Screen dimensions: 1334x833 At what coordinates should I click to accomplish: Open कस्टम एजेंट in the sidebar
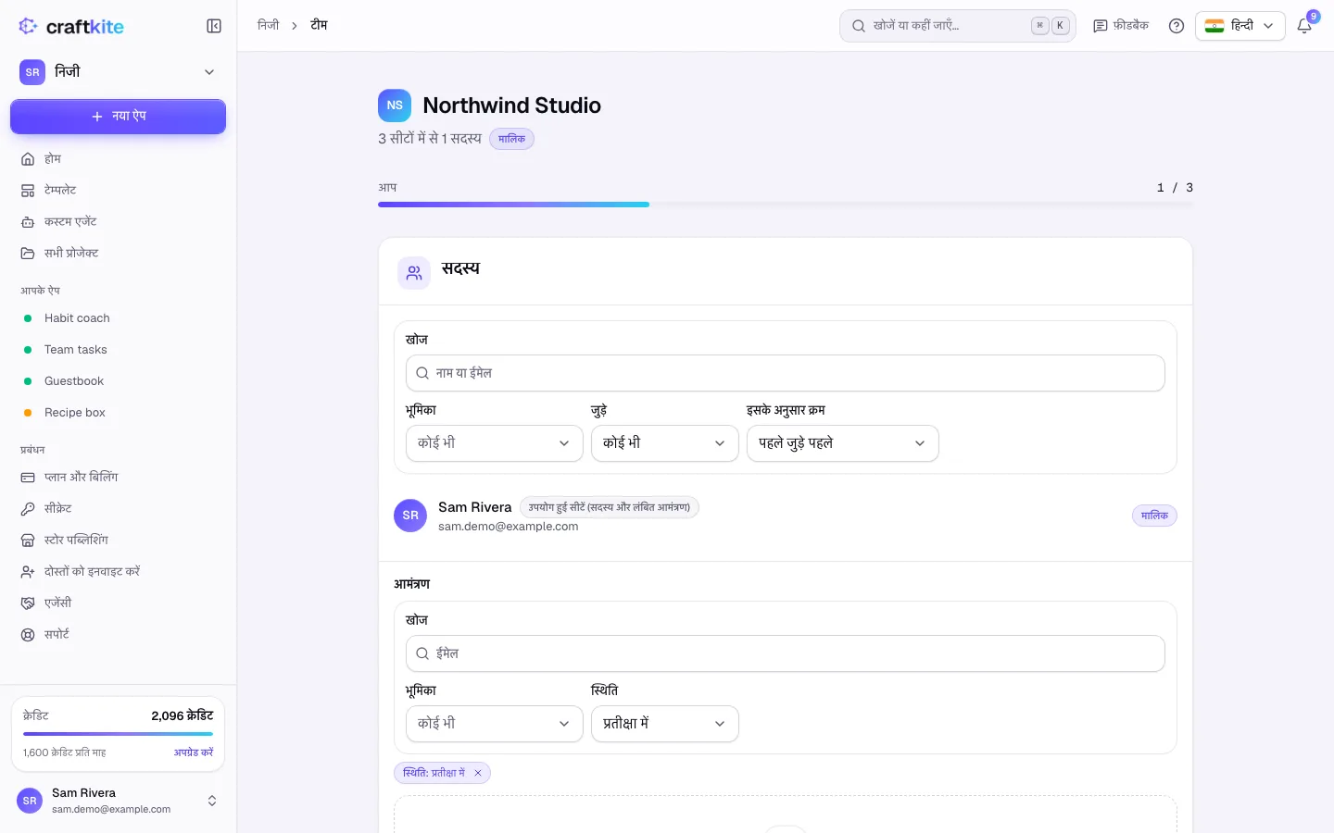tap(118, 222)
